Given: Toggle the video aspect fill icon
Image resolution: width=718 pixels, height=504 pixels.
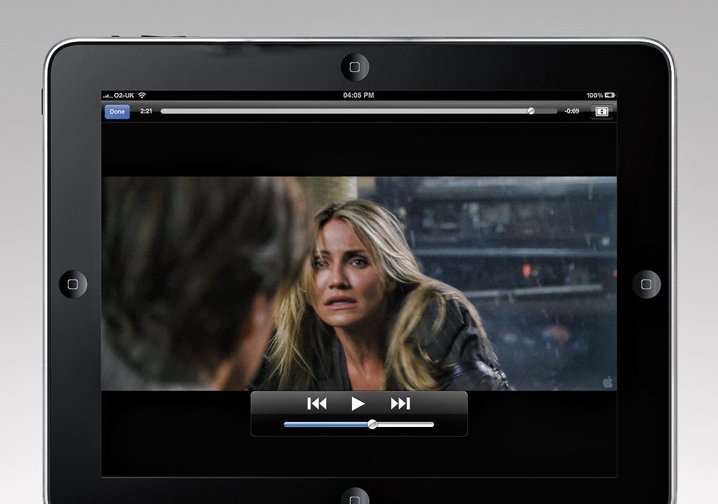Looking at the screenshot, I should click(x=602, y=111).
